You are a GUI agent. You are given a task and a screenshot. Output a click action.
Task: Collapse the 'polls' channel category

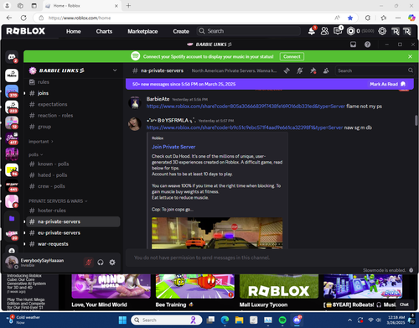pyautogui.click(x=36, y=154)
